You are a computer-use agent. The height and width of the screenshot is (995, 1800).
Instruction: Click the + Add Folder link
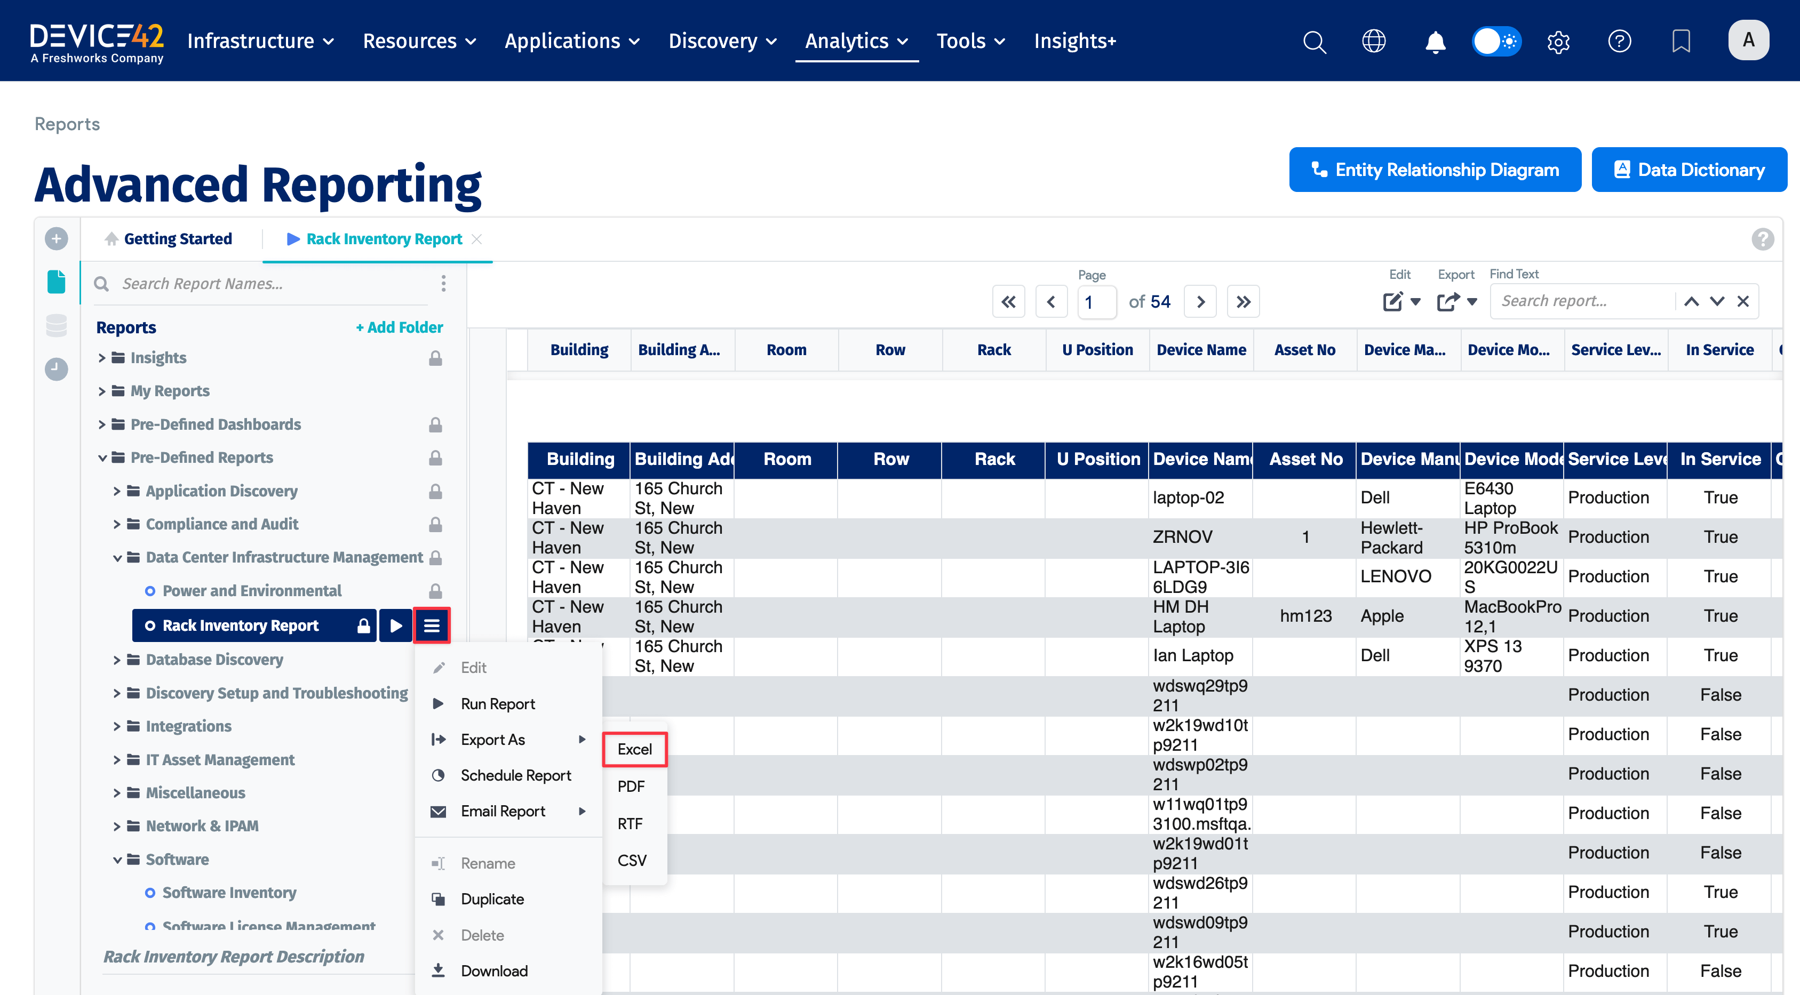399,327
